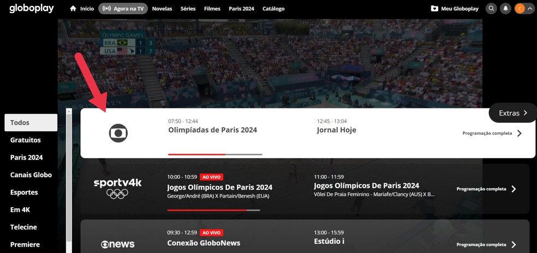Click the orange profile avatar
The width and height of the screenshot is (537, 253).
[520, 9]
